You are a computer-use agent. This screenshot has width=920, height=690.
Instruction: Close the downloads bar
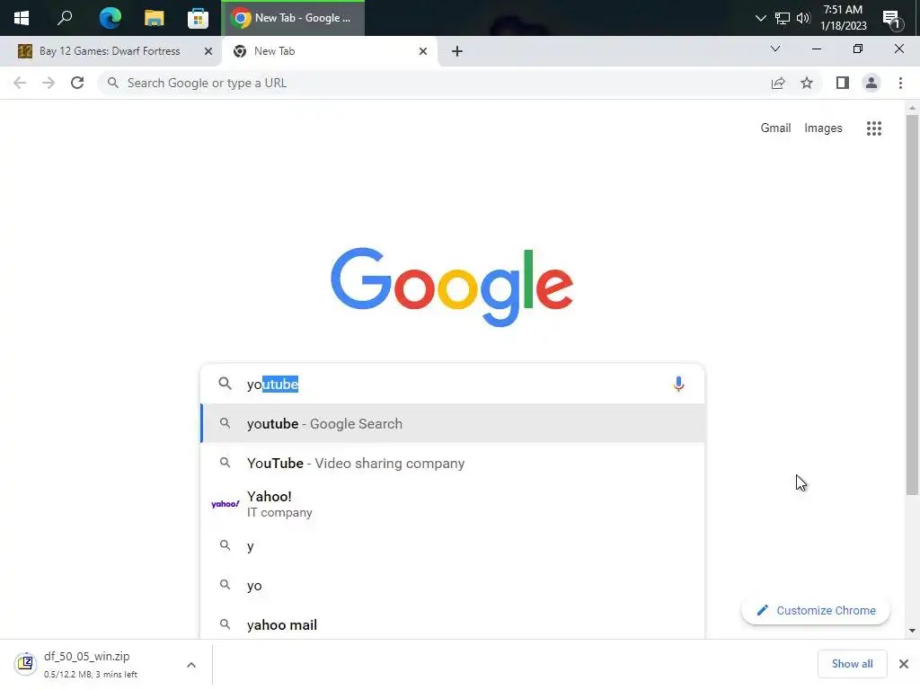(x=904, y=664)
